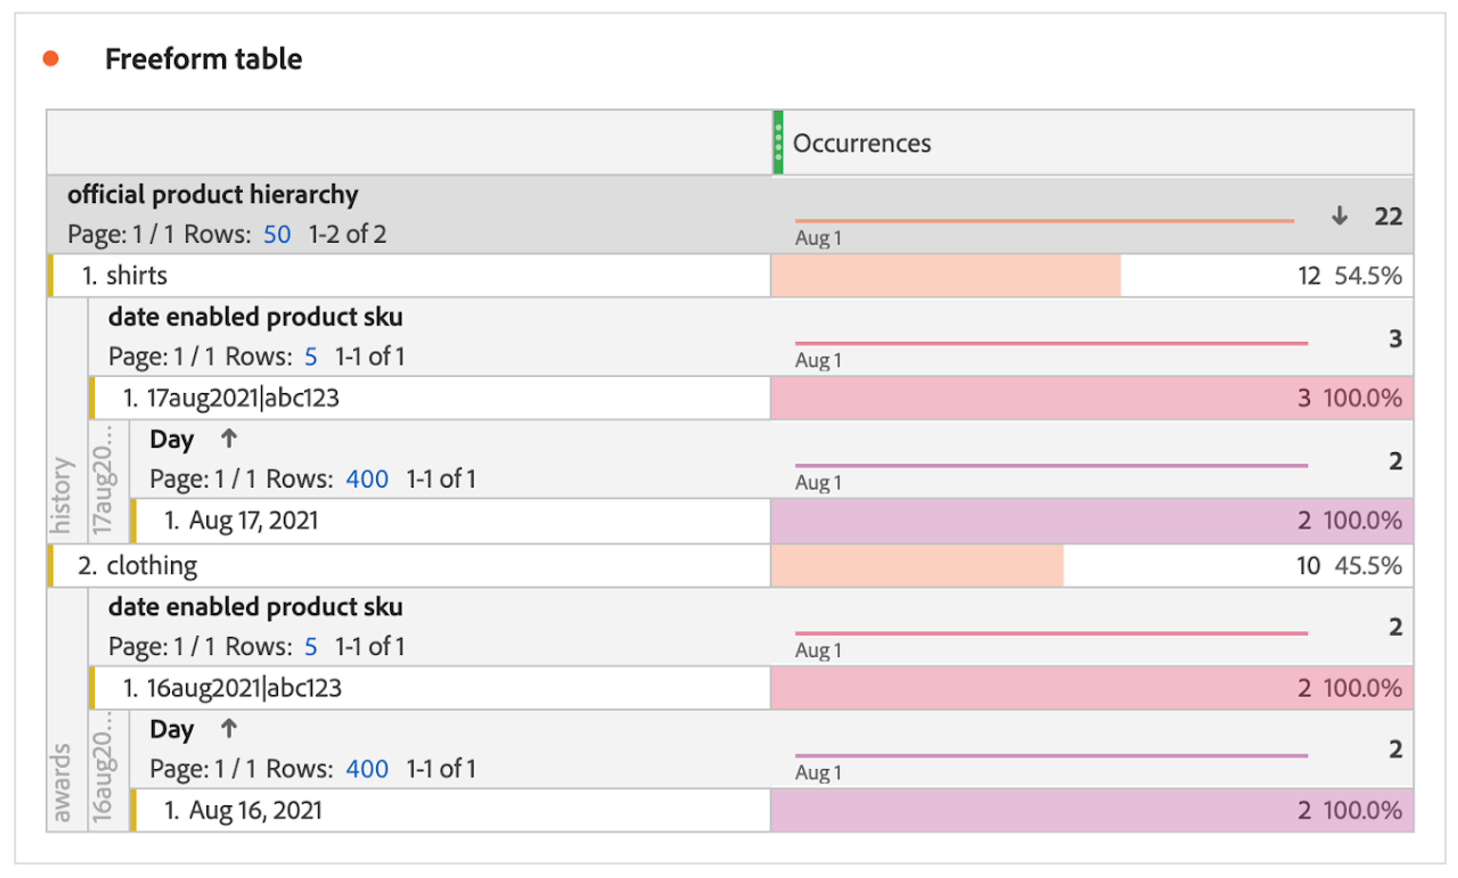Select the Aug 17, 2021 day row
The image size is (1458, 878).
pyautogui.click(x=253, y=521)
